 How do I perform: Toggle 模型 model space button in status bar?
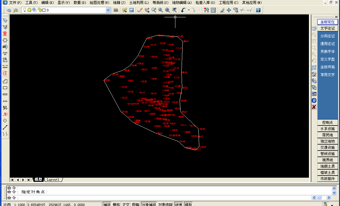(188, 204)
